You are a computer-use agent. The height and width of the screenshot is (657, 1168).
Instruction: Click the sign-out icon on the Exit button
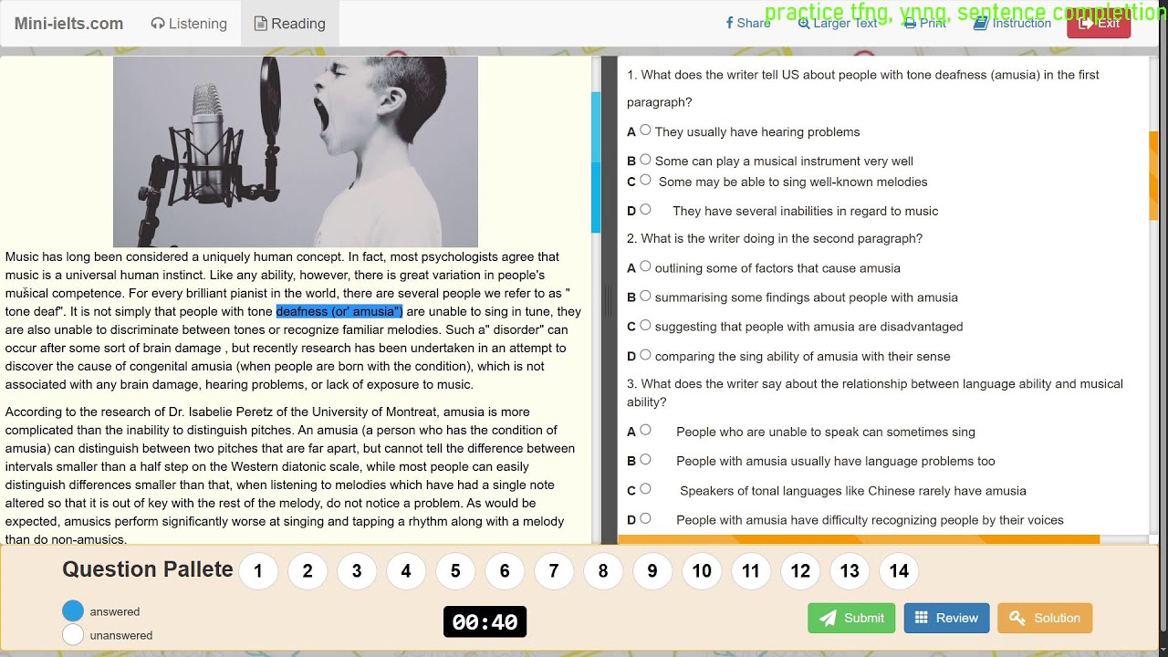tap(1086, 23)
